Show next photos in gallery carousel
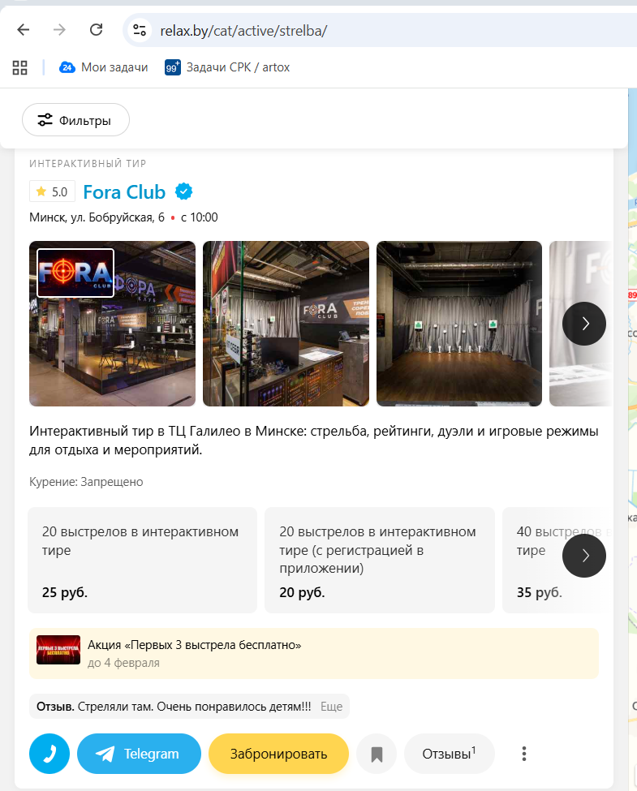637x791 pixels. pyautogui.click(x=584, y=324)
